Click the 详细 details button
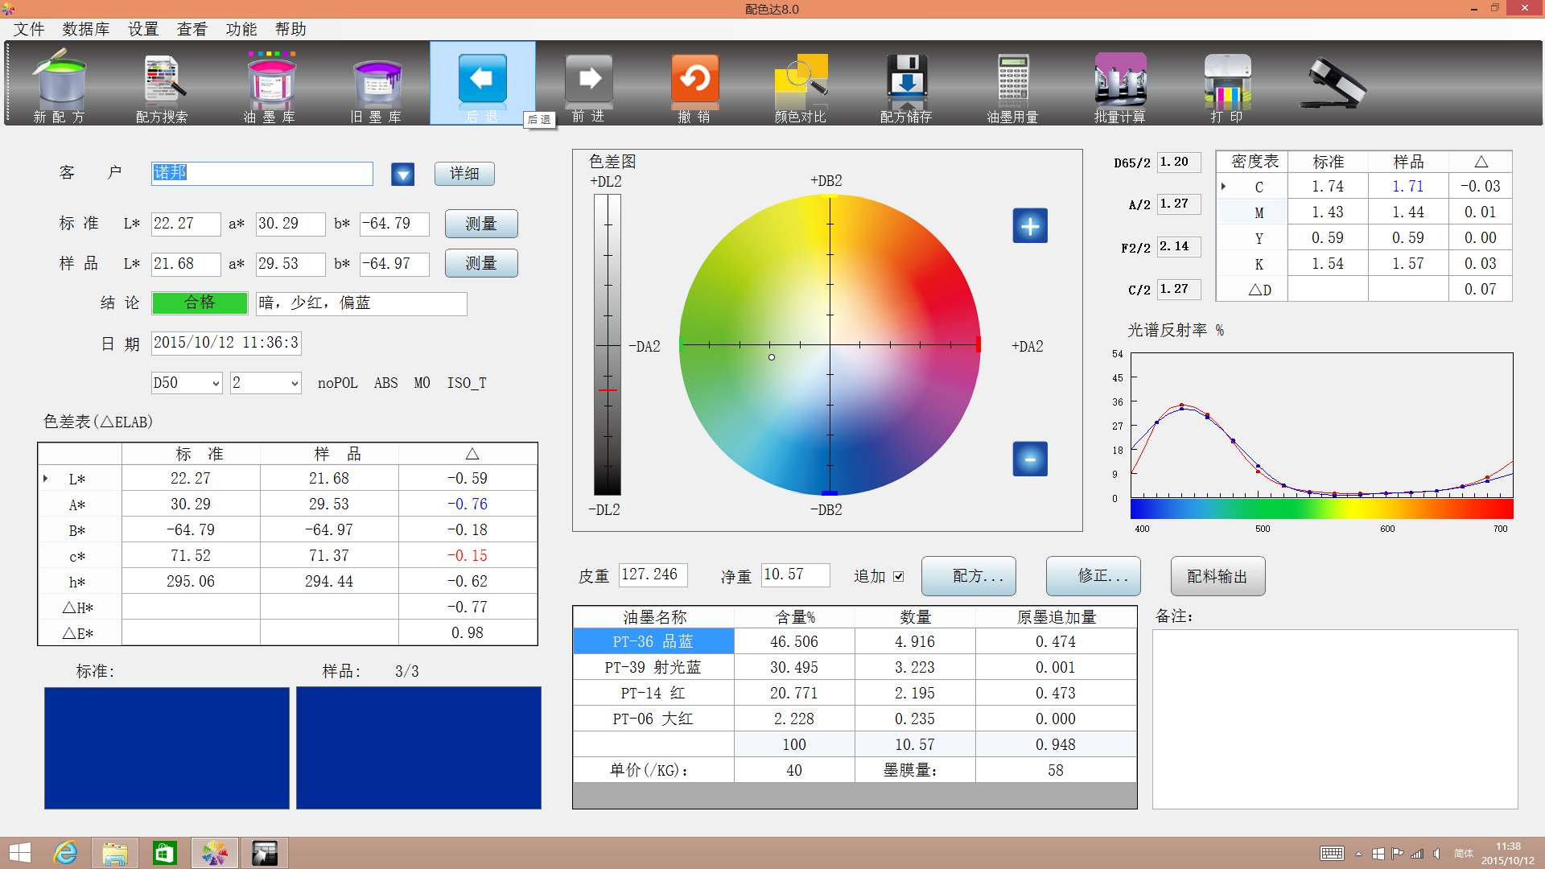Screen dimensions: 1545x869 click(x=464, y=174)
